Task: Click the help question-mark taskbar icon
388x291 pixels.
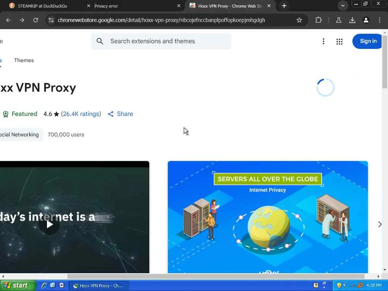Action: (316, 285)
